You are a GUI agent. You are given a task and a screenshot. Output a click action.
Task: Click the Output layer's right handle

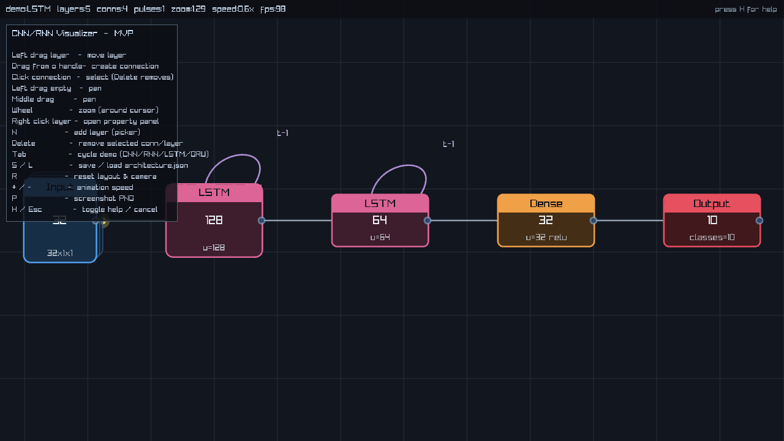point(759,221)
